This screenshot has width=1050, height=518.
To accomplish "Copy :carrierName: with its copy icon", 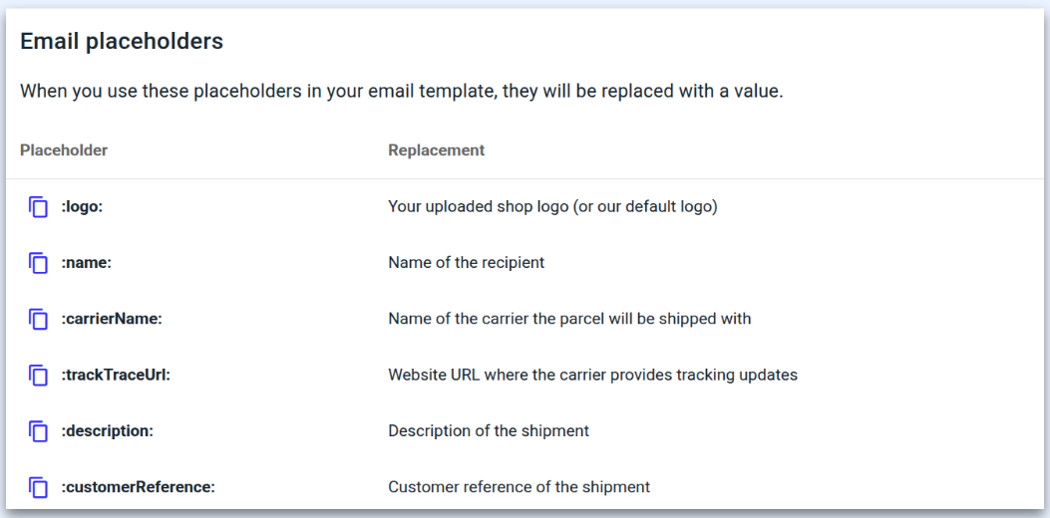I will click(x=38, y=320).
